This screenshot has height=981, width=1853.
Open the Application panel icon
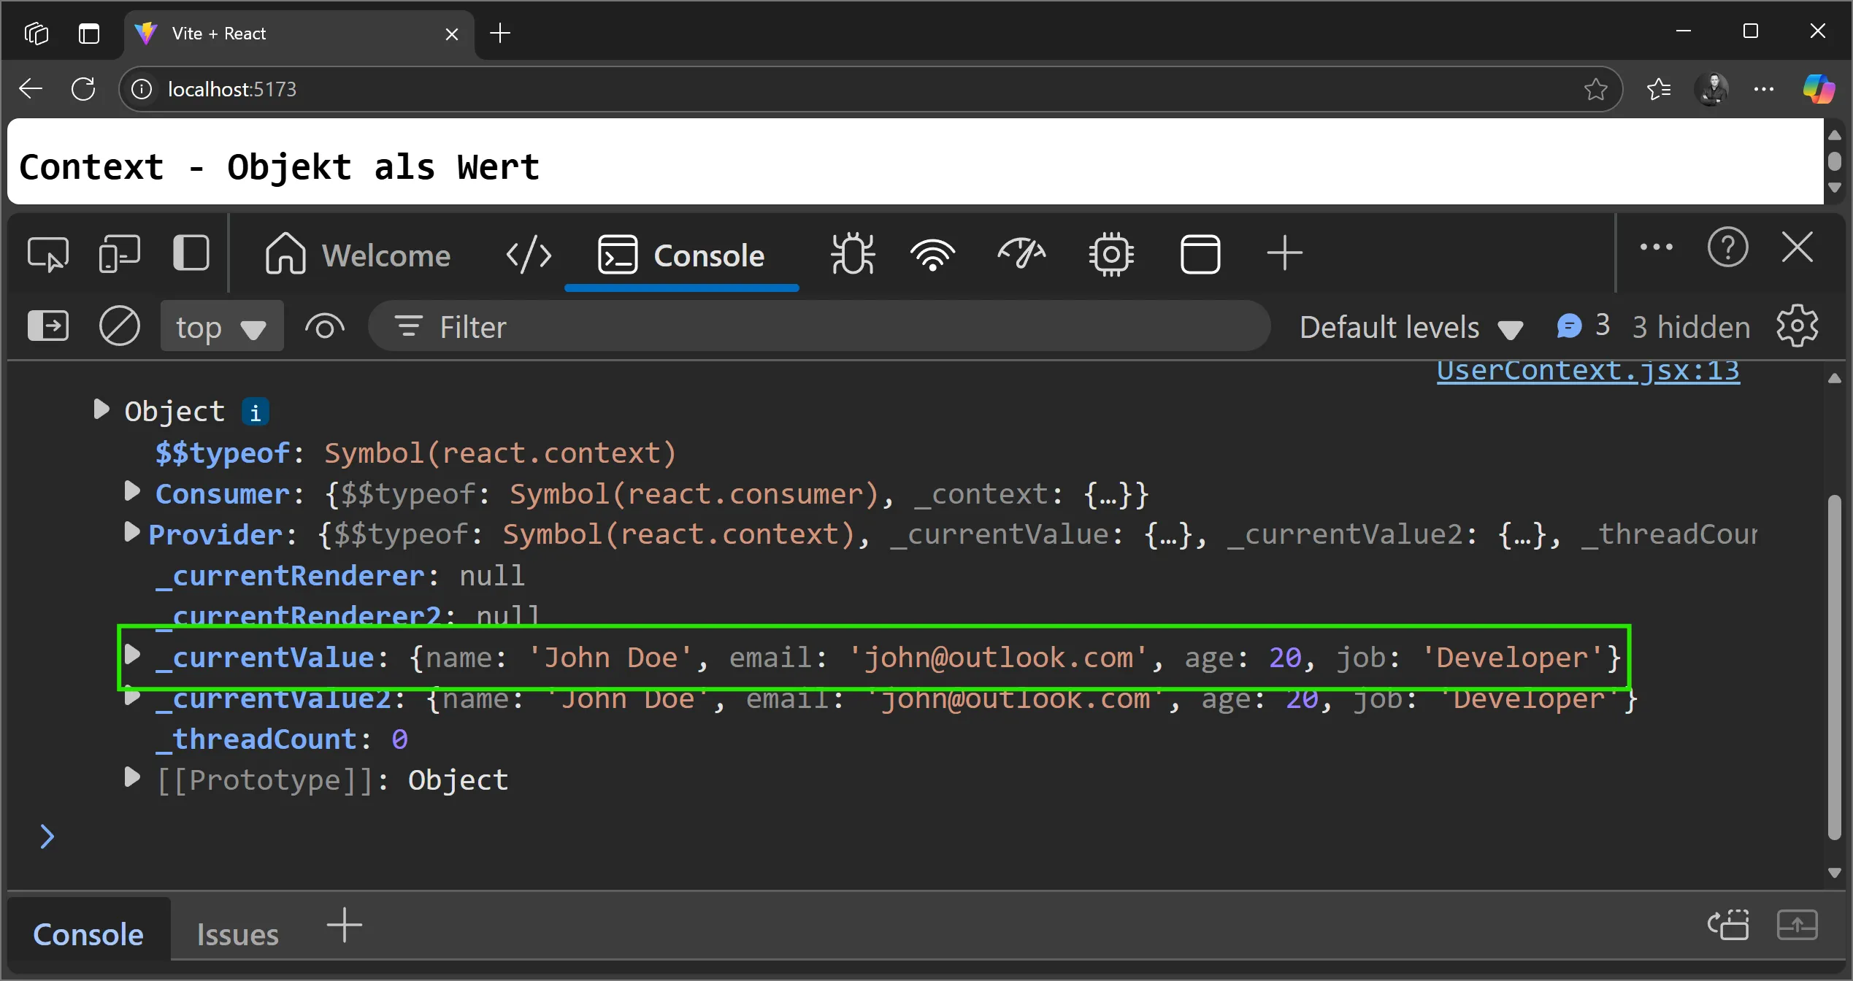point(1200,255)
